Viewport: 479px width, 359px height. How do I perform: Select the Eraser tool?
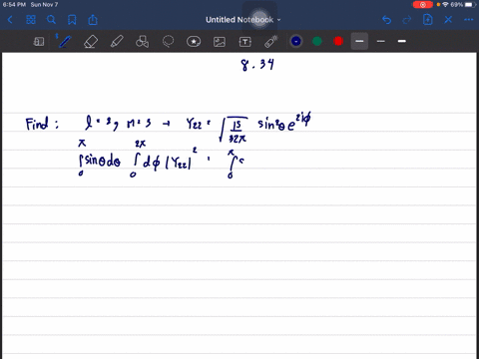point(91,42)
